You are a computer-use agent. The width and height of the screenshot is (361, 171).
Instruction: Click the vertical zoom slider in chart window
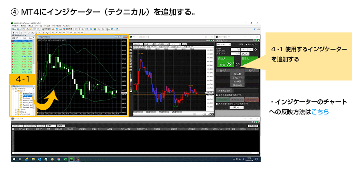pos(131,80)
